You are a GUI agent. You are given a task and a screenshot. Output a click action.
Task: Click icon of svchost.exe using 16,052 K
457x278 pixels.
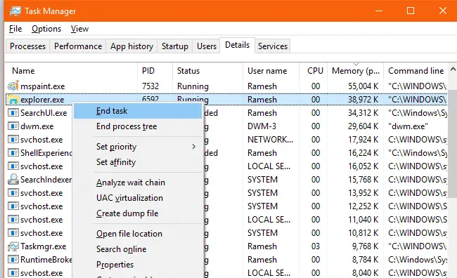click(x=13, y=166)
